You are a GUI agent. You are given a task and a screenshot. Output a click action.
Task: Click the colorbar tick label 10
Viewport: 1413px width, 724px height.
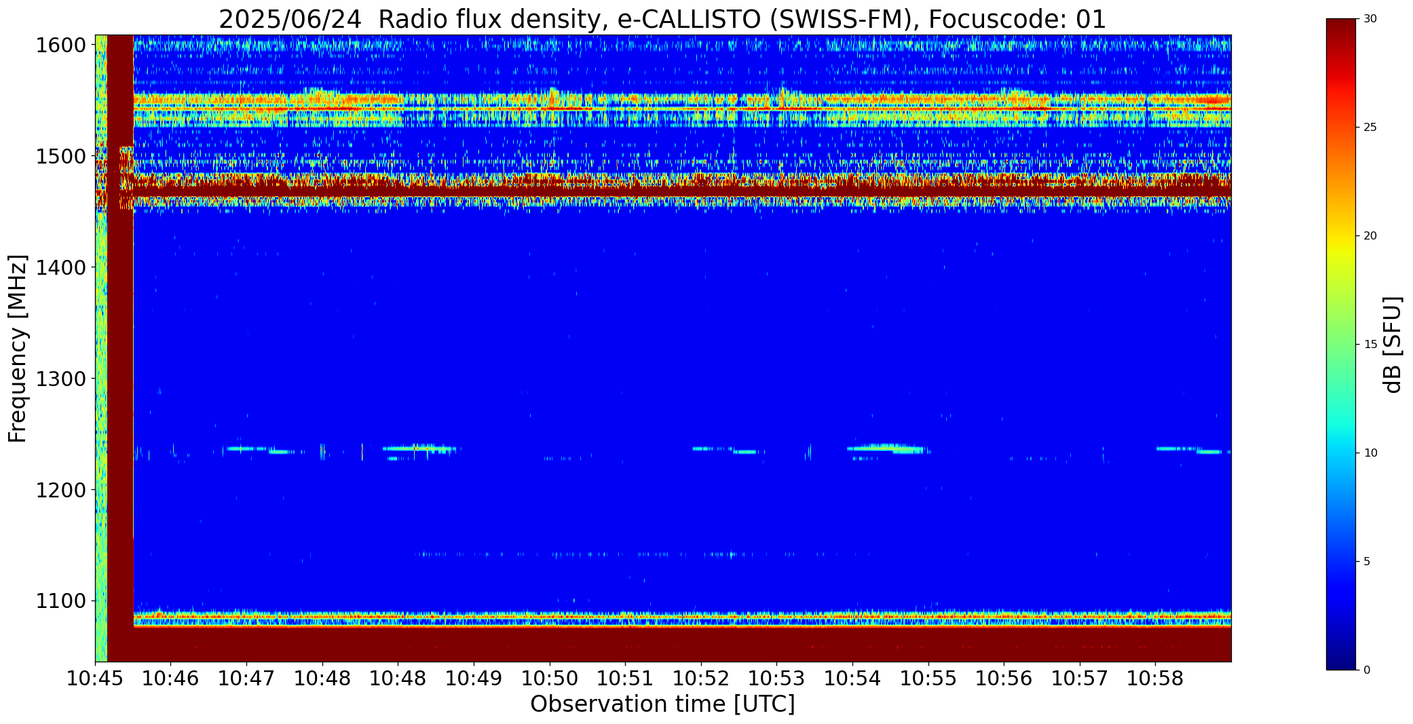click(1370, 453)
